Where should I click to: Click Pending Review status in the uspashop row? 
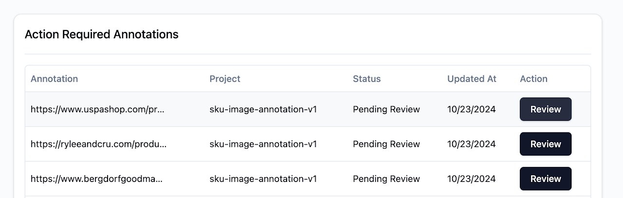[x=386, y=109]
